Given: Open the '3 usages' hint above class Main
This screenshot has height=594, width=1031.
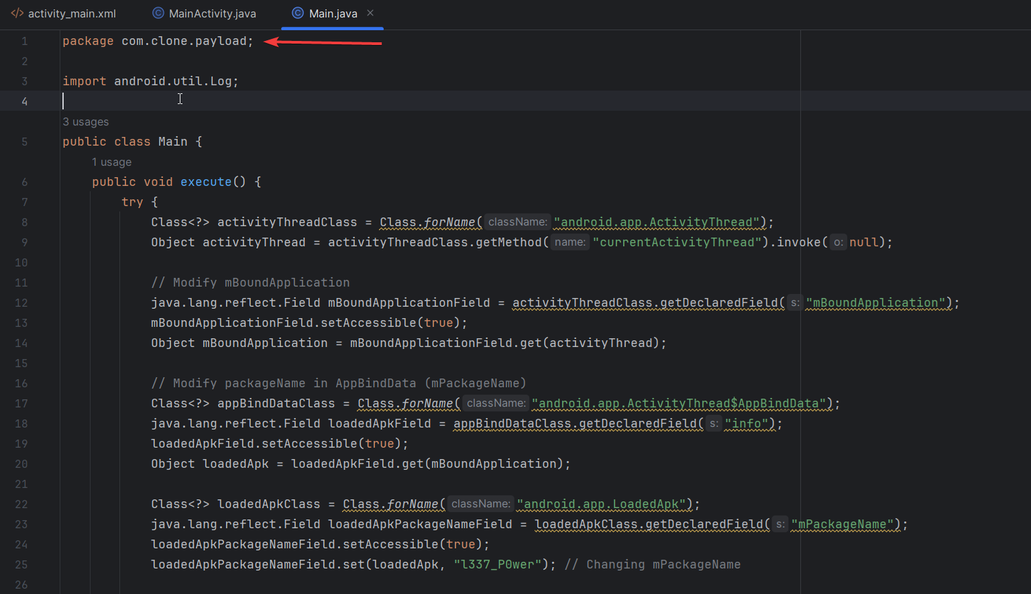Looking at the screenshot, I should click(x=85, y=122).
